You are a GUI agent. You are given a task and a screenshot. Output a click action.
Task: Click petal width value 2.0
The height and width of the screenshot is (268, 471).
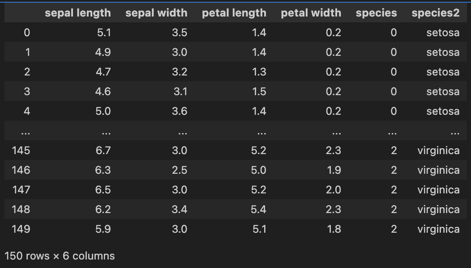point(334,190)
